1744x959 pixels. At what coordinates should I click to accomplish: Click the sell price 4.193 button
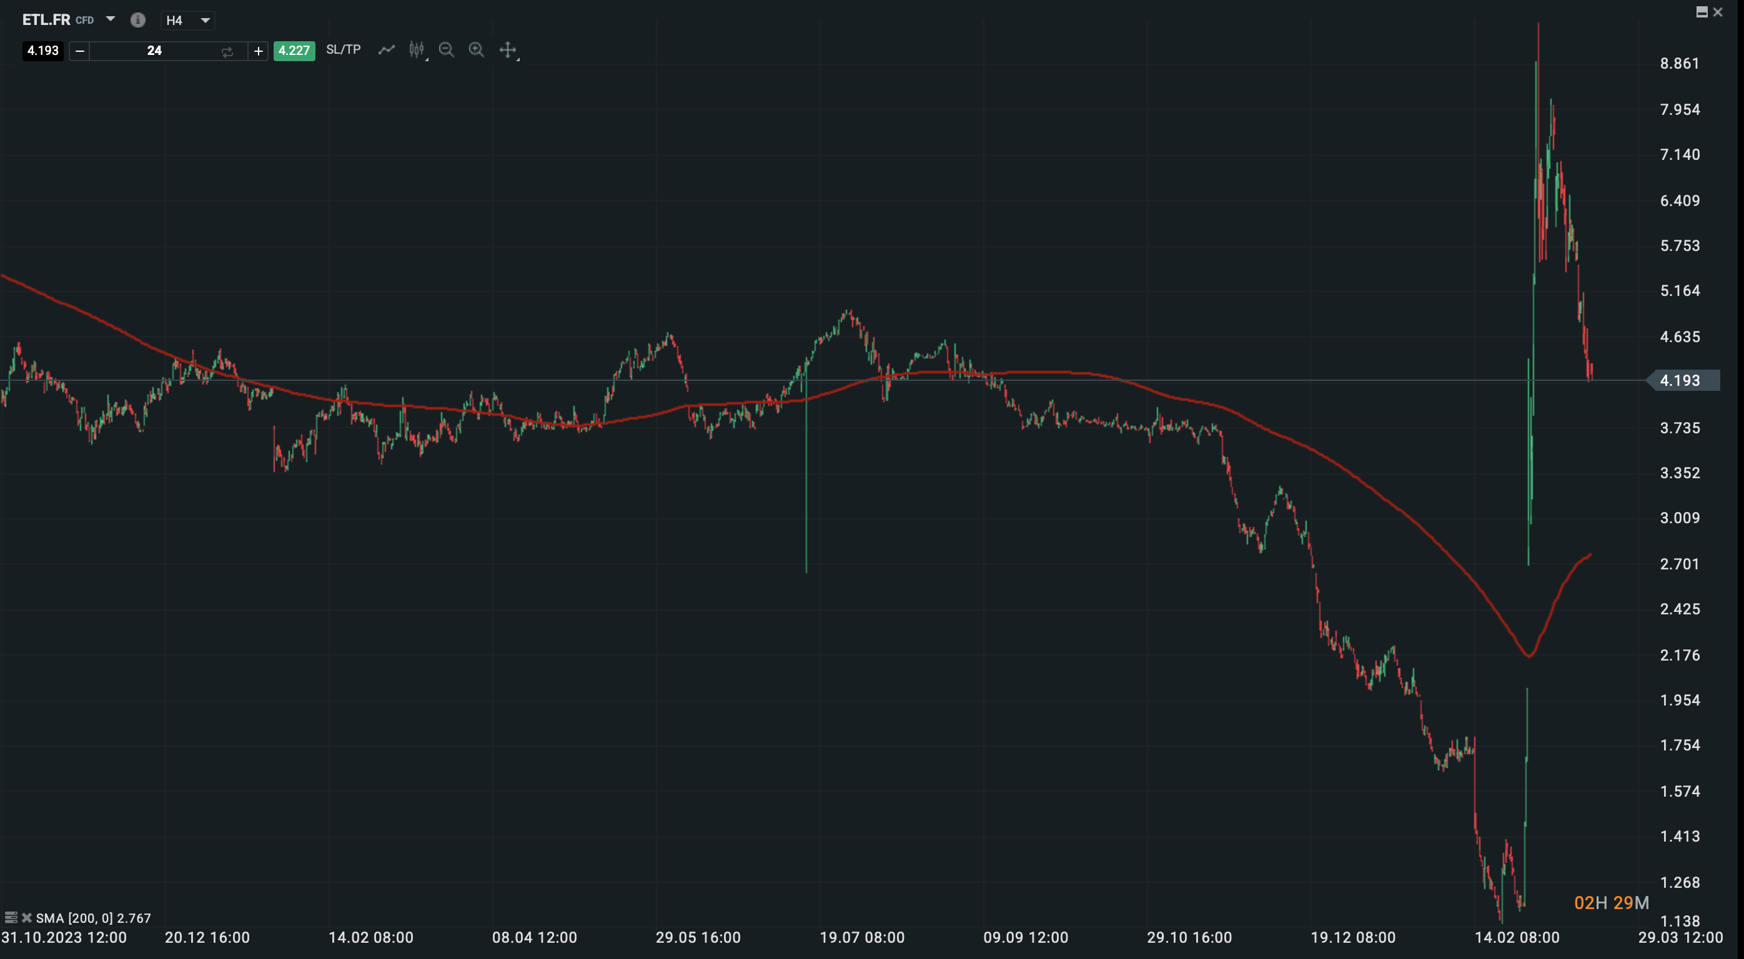coord(42,51)
